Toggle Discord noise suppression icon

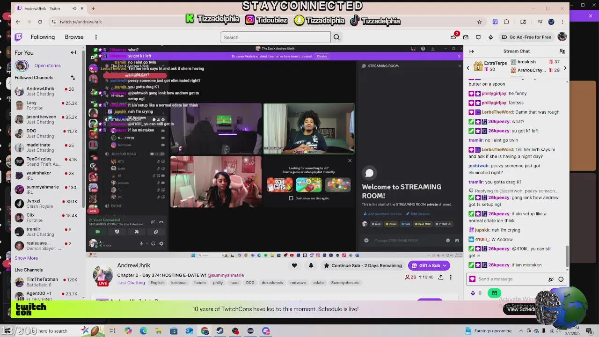tap(153, 222)
